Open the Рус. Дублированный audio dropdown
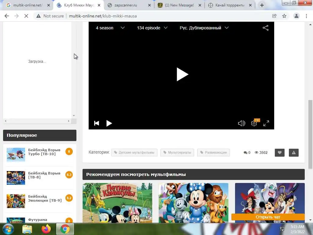 pyautogui.click(x=204, y=28)
